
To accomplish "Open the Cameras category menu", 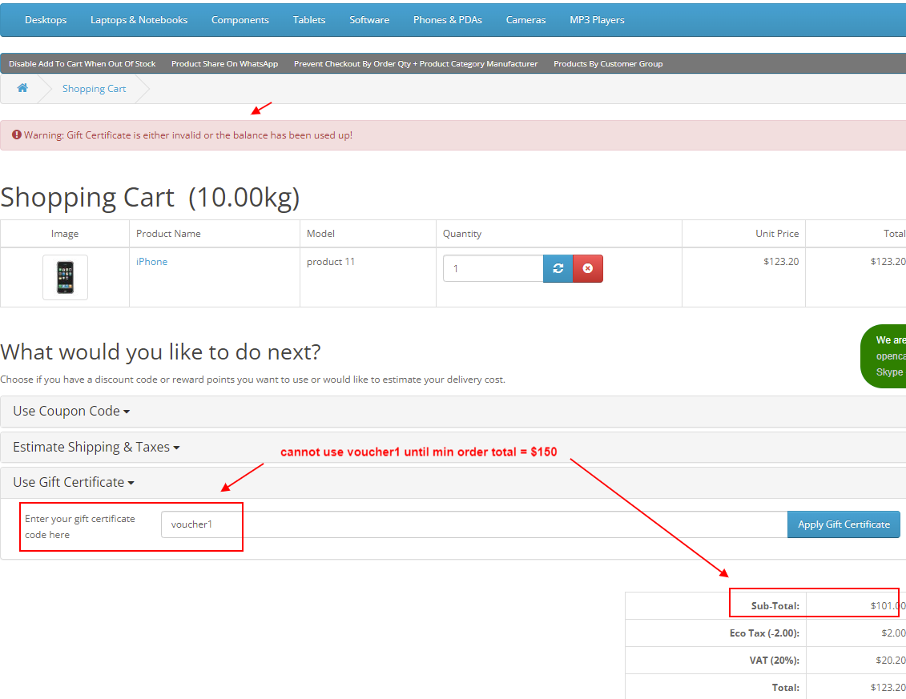I will [525, 19].
